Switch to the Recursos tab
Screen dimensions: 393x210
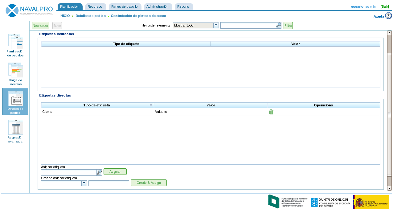point(95,6)
